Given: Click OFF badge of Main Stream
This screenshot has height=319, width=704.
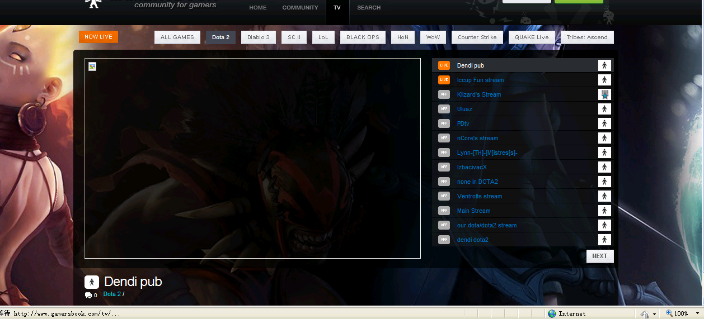Looking at the screenshot, I should (444, 211).
